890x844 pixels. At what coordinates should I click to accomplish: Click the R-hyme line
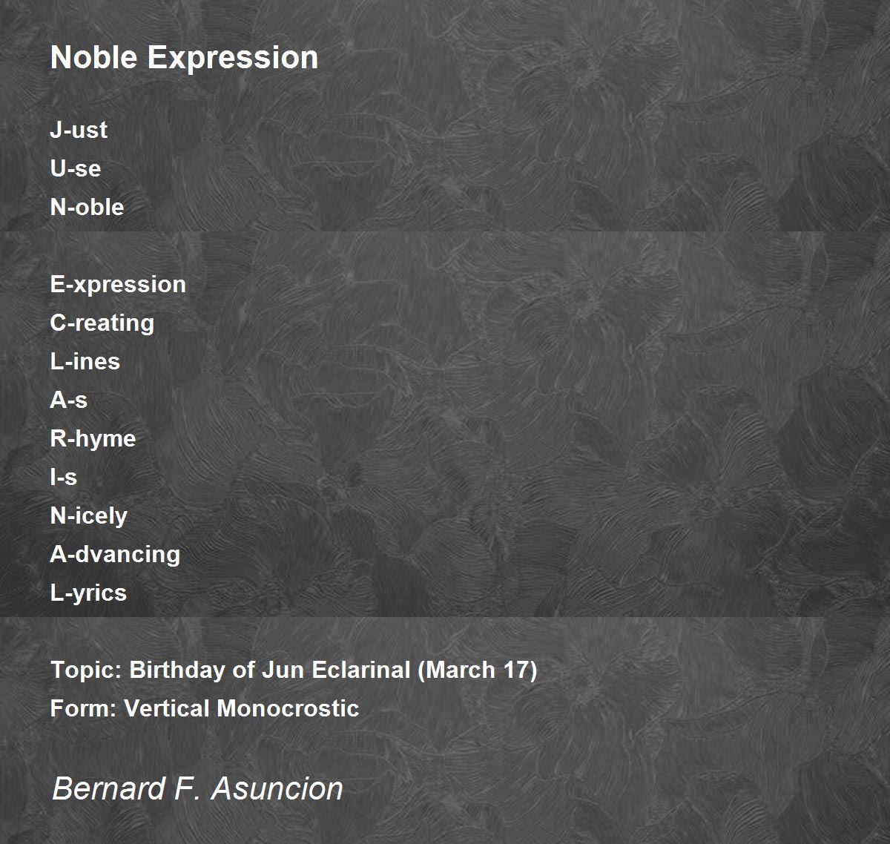pos(93,439)
